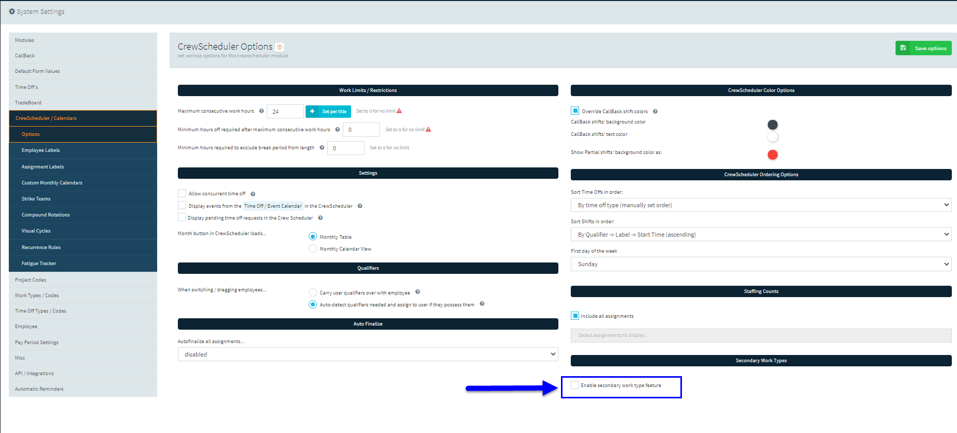Click Set per title button
The width and height of the screenshot is (957, 433).
click(x=328, y=112)
